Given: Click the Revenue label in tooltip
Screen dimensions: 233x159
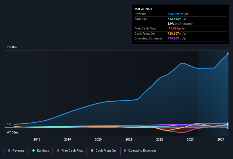Looking at the screenshot, I should (x=140, y=14).
